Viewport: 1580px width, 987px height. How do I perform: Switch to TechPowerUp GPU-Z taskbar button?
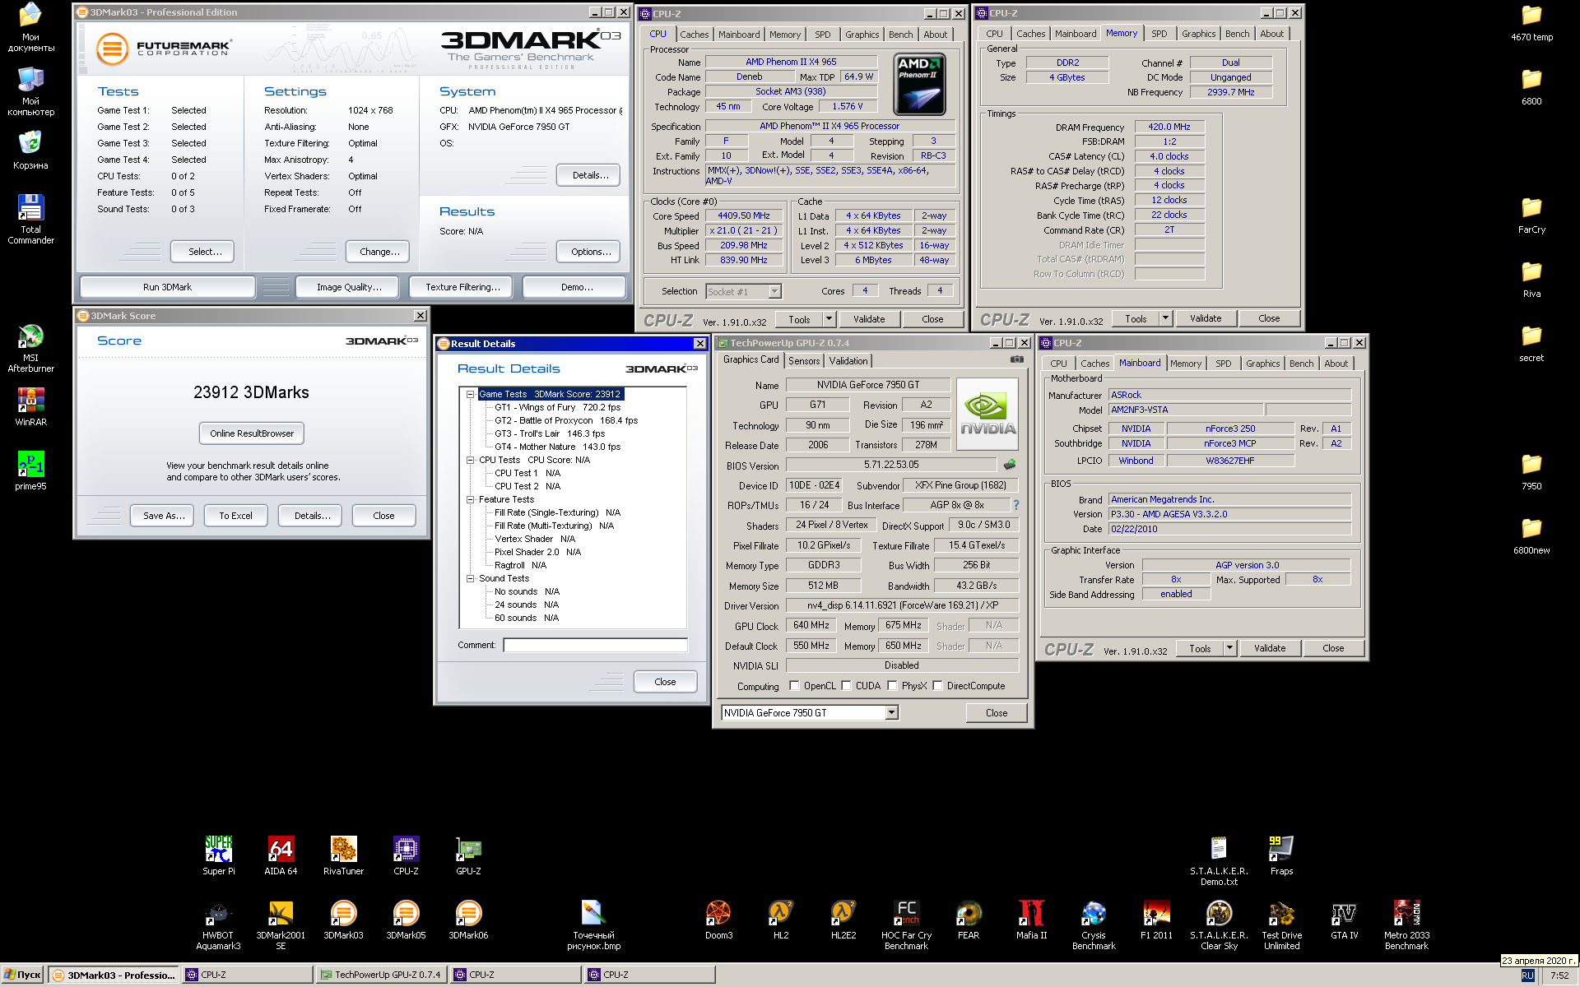click(380, 975)
